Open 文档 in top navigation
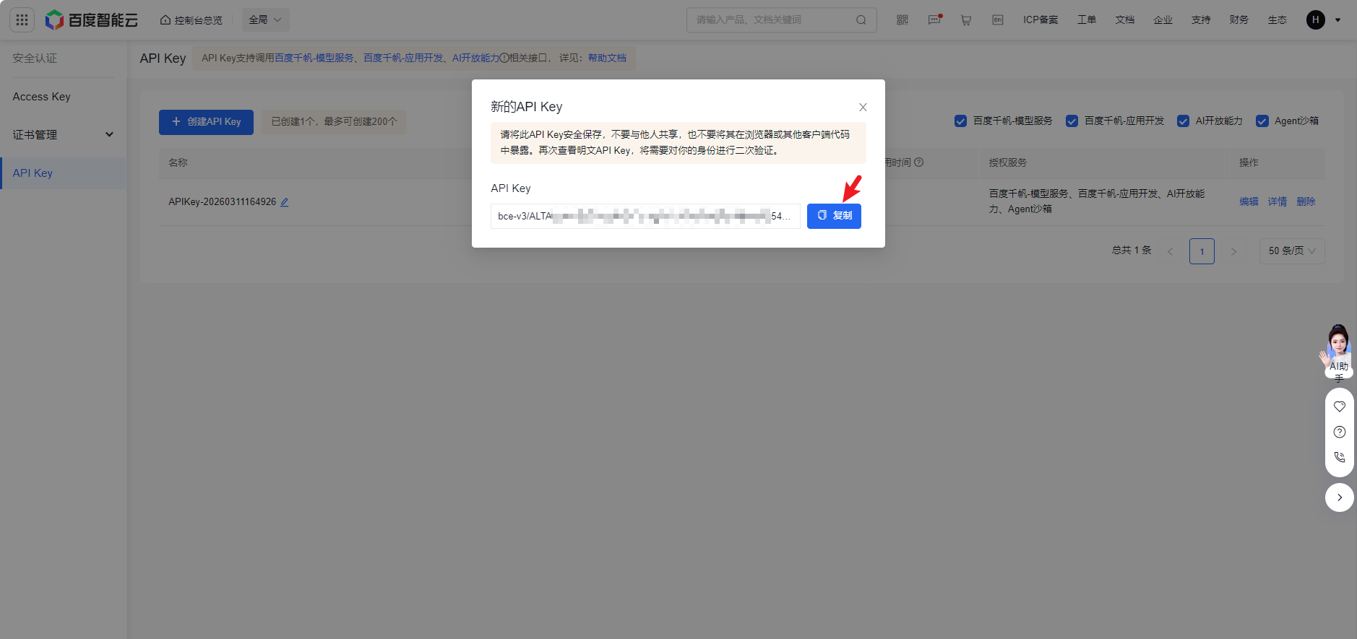This screenshot has height=639, width=1357. [1125, 20]
